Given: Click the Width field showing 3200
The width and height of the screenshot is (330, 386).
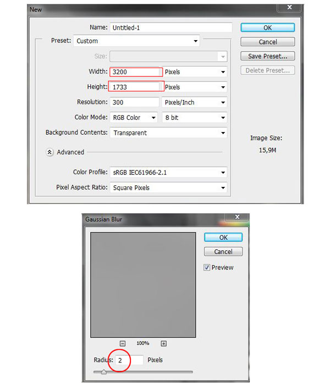Looking at the screenshot, I should (136, 72).
